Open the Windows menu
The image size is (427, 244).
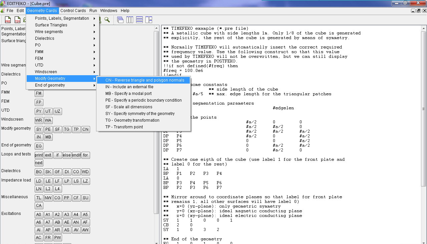(x=109, y=11)
